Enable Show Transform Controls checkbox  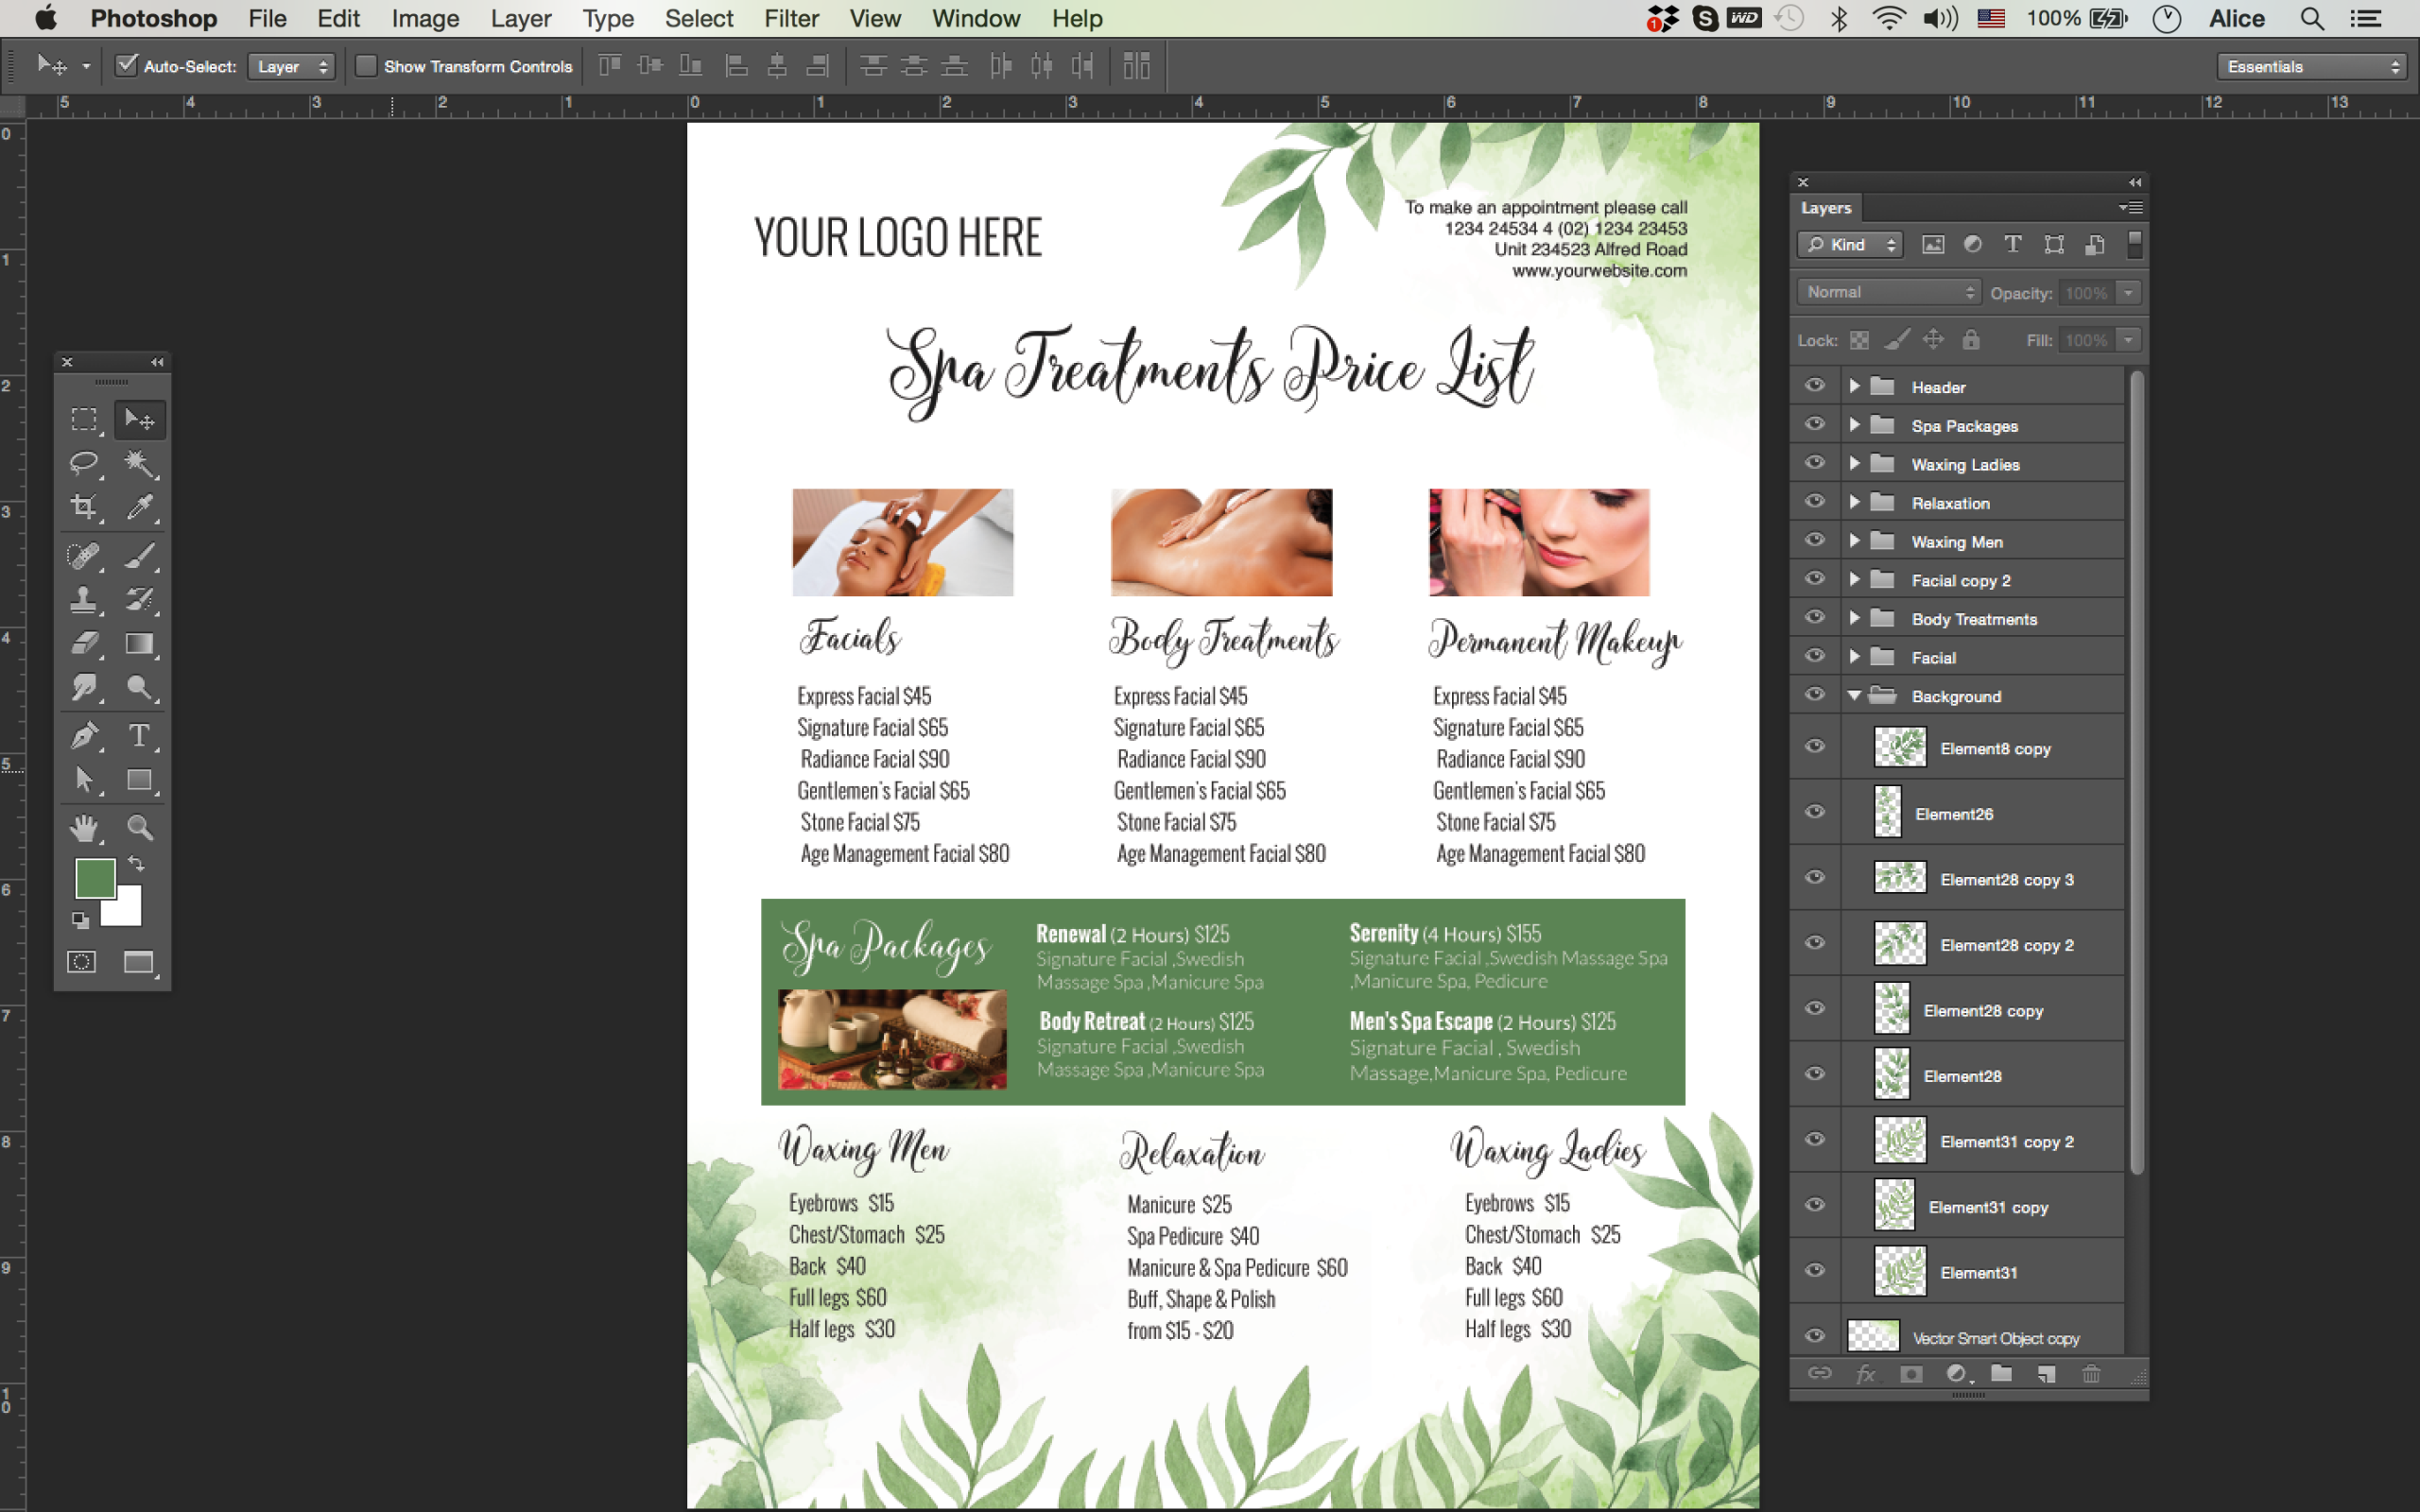coord(366,66)
